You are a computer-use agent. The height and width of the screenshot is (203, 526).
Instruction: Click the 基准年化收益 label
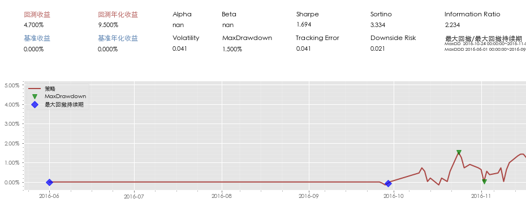pyautogui.click(x=118, y=38)
